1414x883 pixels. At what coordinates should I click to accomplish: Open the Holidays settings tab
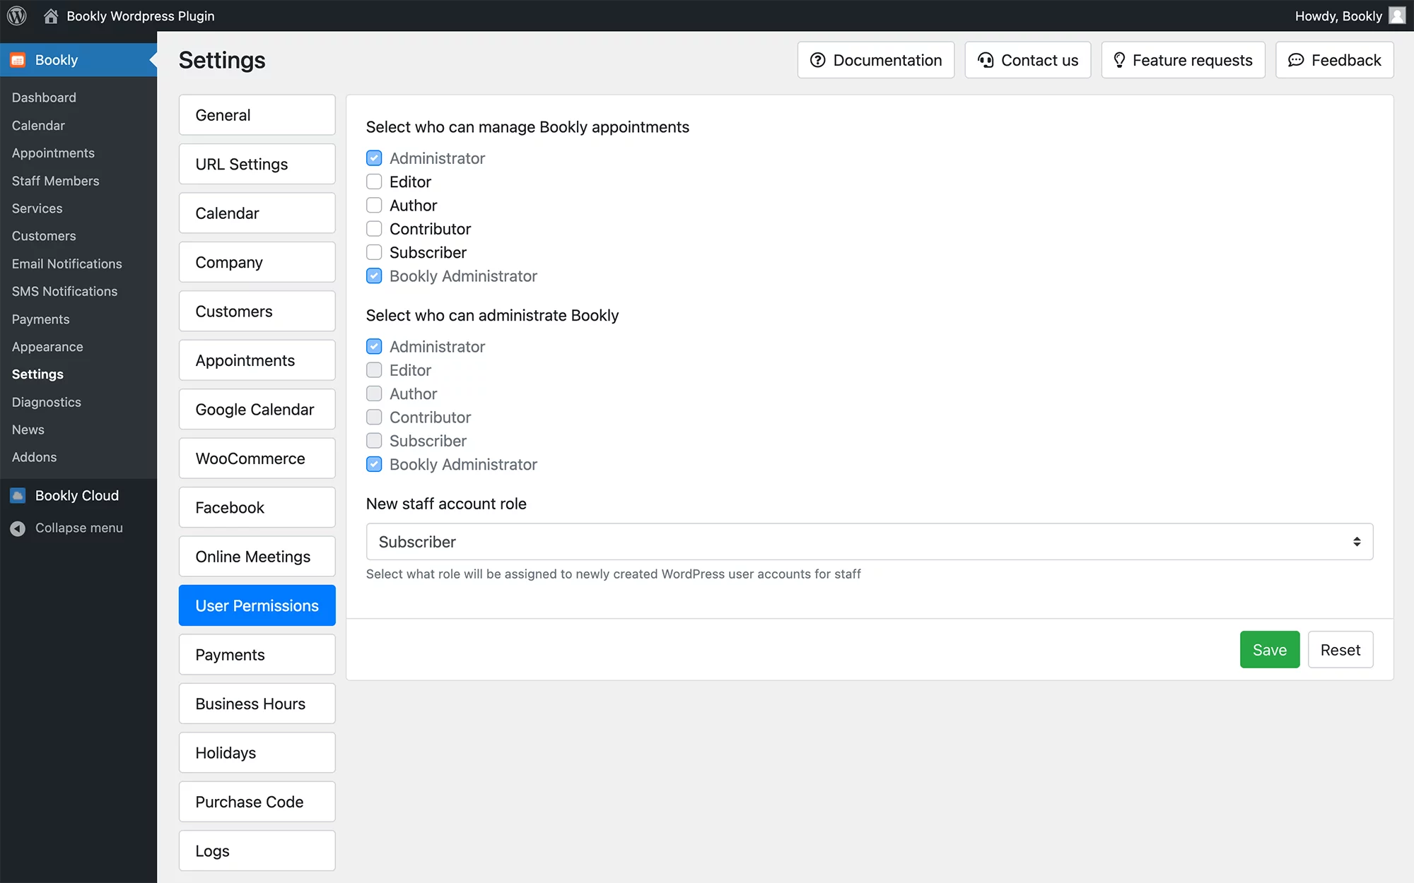(257, 753)
